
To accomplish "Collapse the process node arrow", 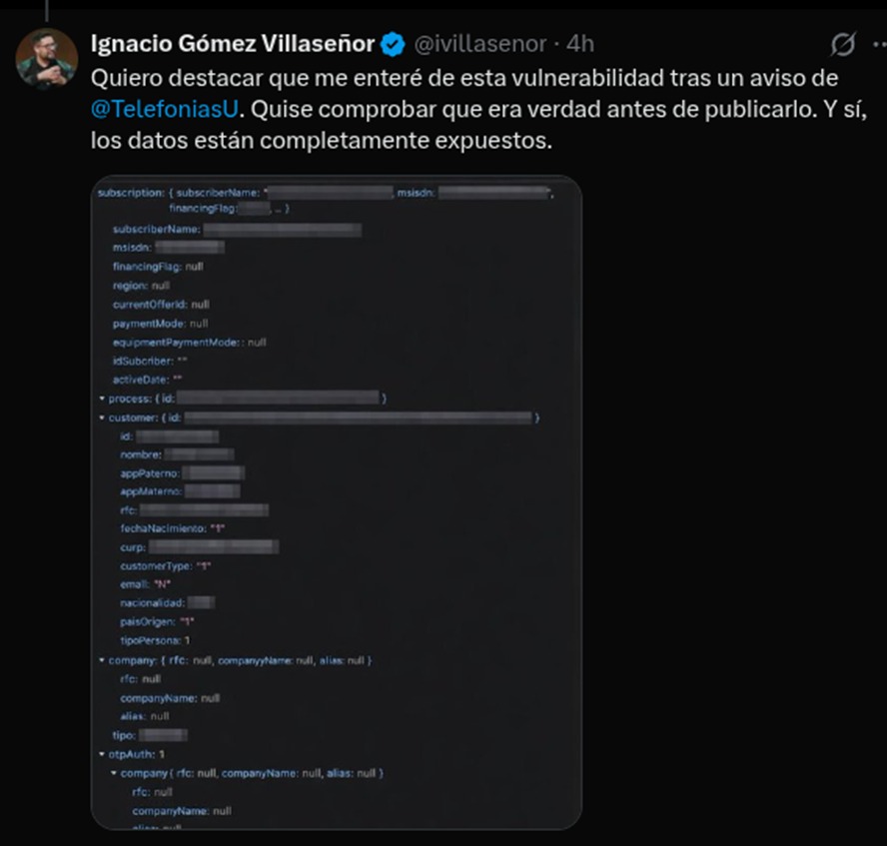I will point(102,399).
